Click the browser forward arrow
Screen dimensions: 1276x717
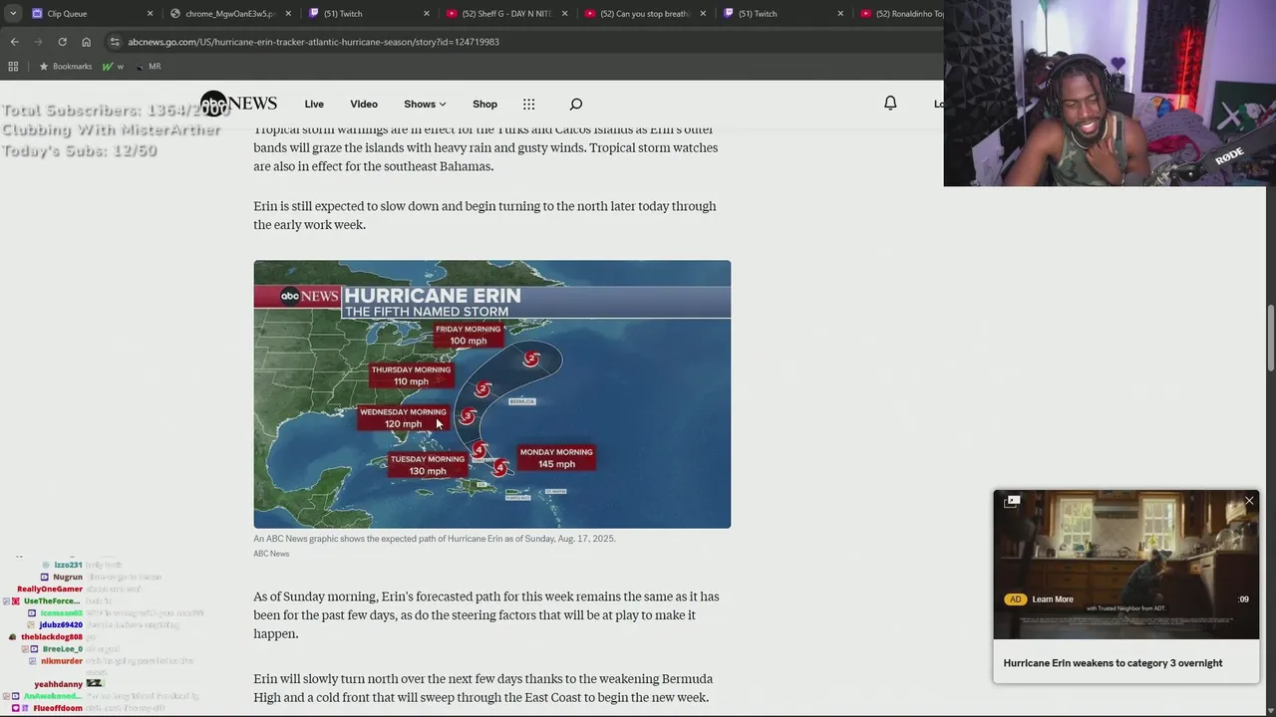38,42
